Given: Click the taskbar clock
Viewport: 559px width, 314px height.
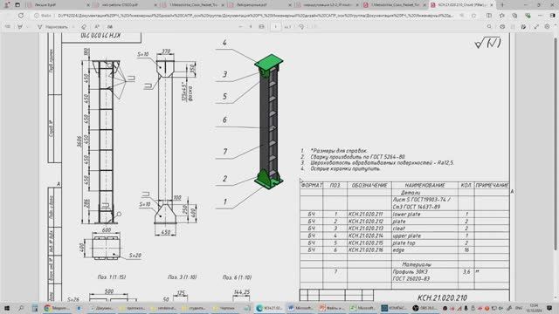Looking at the screenshot, I should [x=534, y=308].
